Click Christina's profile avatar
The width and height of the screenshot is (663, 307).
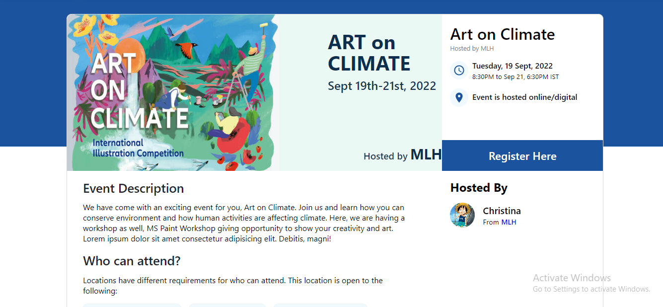point(462,215)
